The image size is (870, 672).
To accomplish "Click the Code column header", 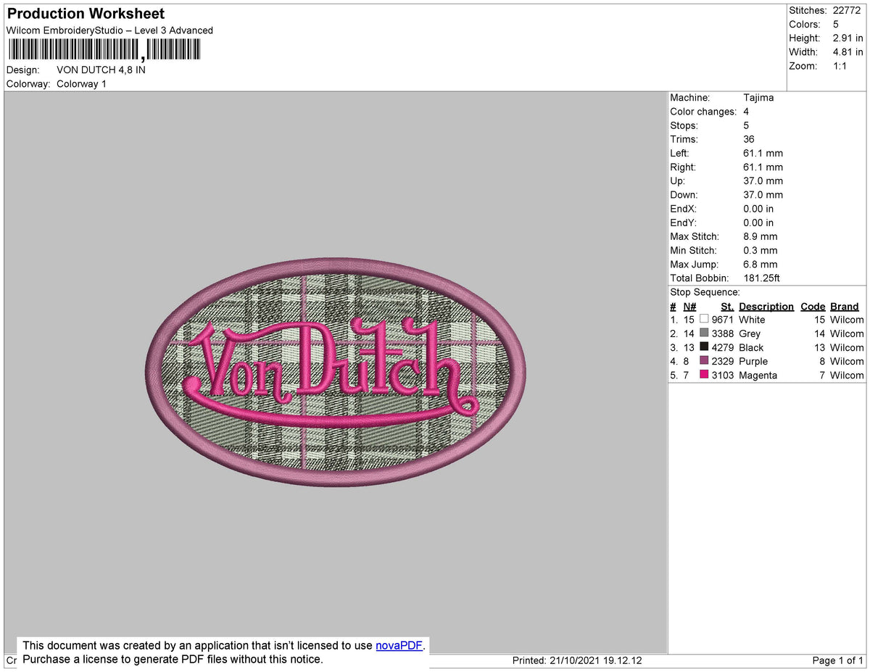I will coord(813,306).
